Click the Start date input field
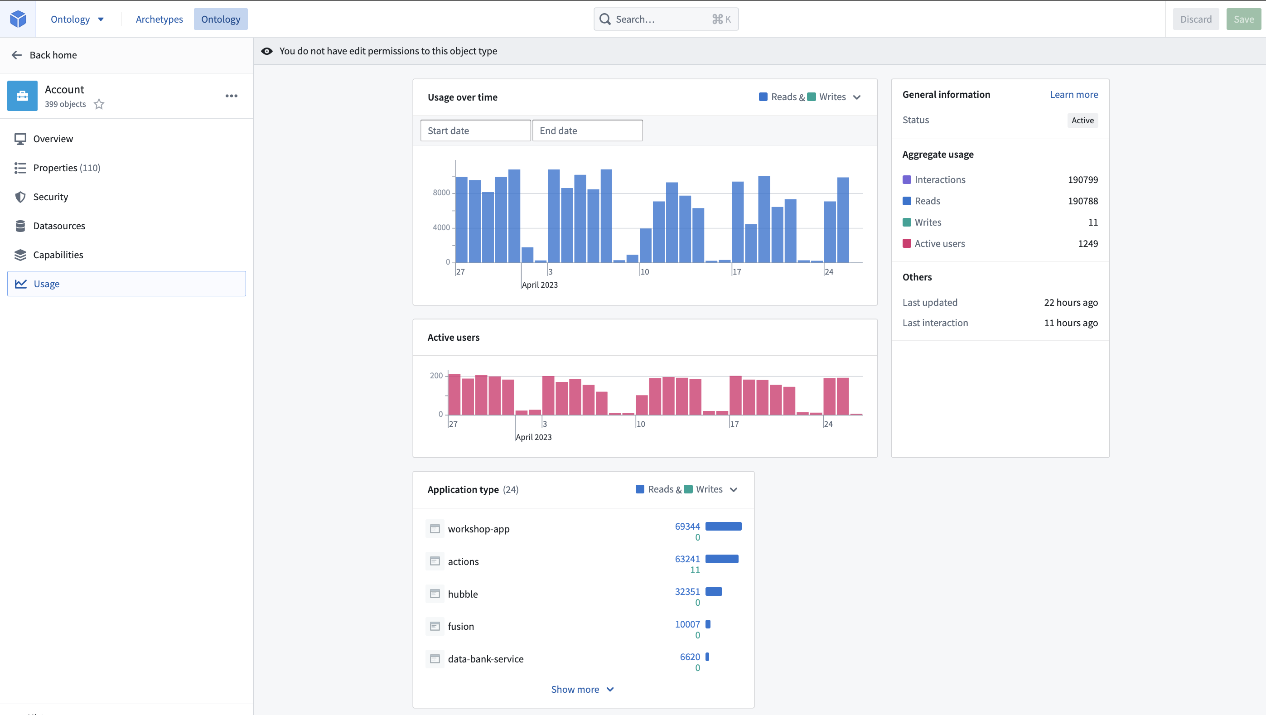 (x=475, y=130)
